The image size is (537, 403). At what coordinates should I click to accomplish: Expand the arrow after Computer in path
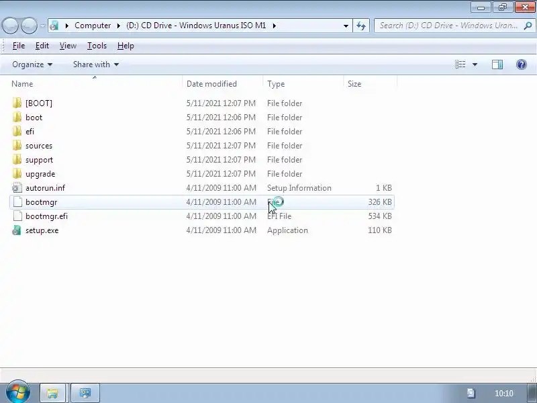click(119, 26)
